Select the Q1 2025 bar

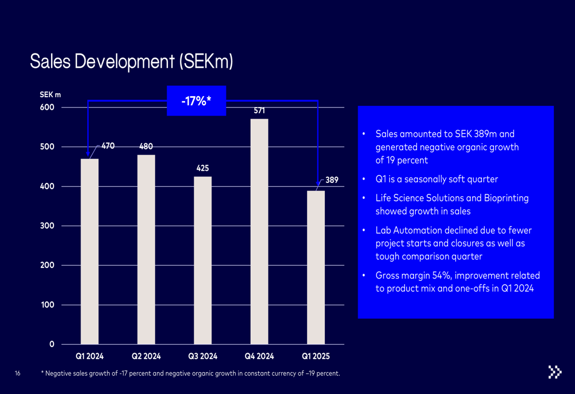coord(316,267)
